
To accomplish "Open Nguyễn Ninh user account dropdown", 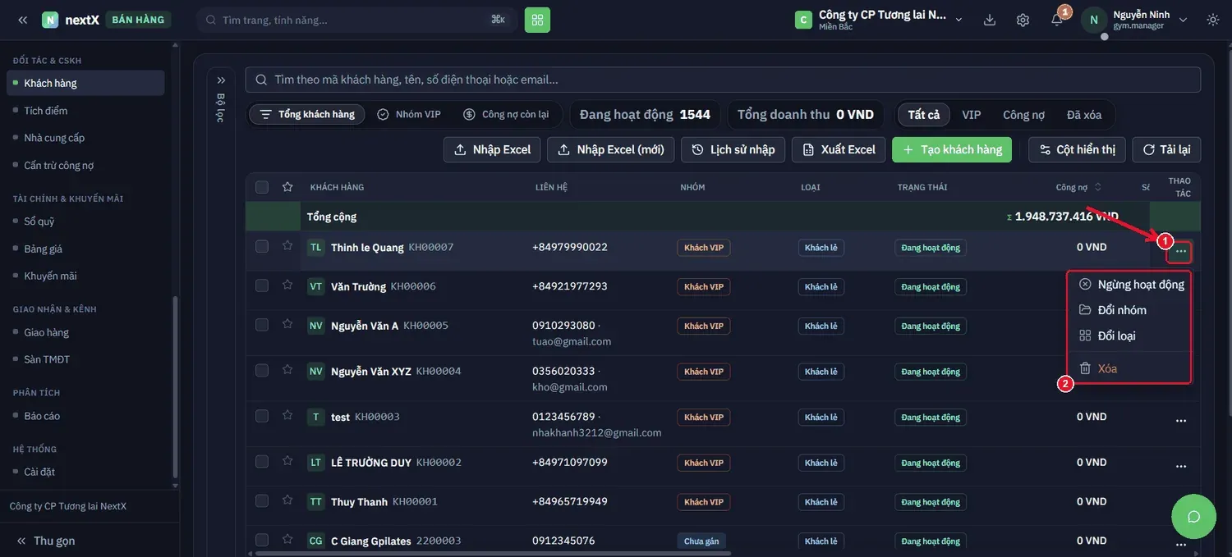I will (x=1136, y=20).
